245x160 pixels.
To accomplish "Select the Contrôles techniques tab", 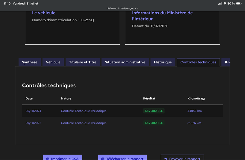I will tap(198, 62).
